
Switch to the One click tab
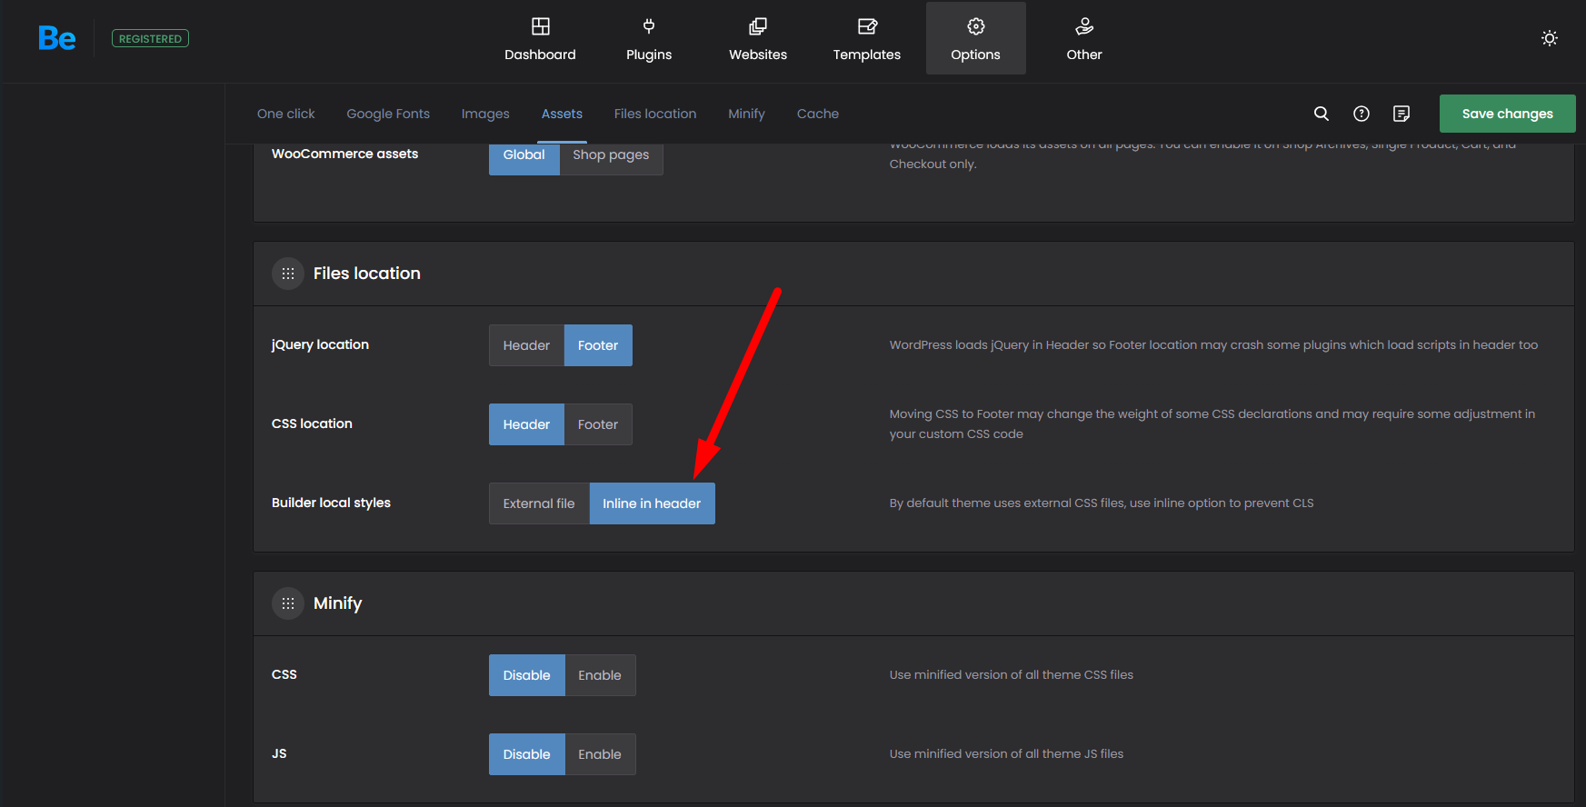click(285, 114)
